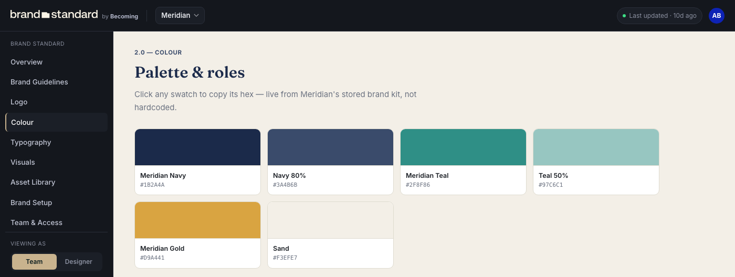The width and height of the screenshot is (735, 277).
Task: Open Asset Library in sidebar
Action: point(56,182)
